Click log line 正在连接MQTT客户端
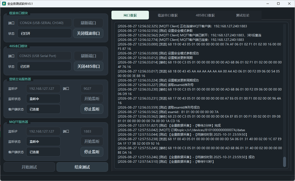Viewport: 295px width, 181px height. point(182,26)
